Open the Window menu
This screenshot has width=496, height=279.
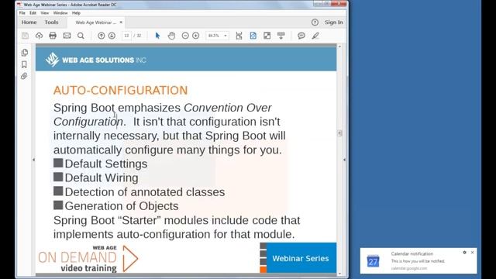click(x=60, y=13)
